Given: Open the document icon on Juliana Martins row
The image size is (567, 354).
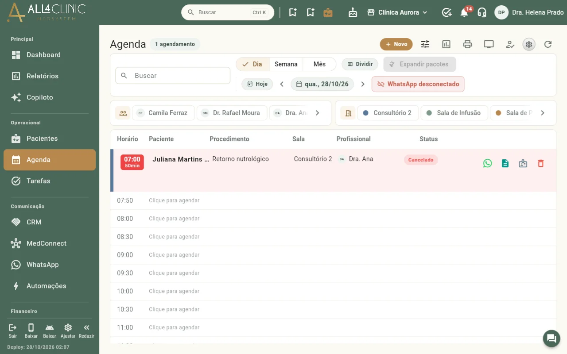Looking at the screenshot, I should [505, 163].
